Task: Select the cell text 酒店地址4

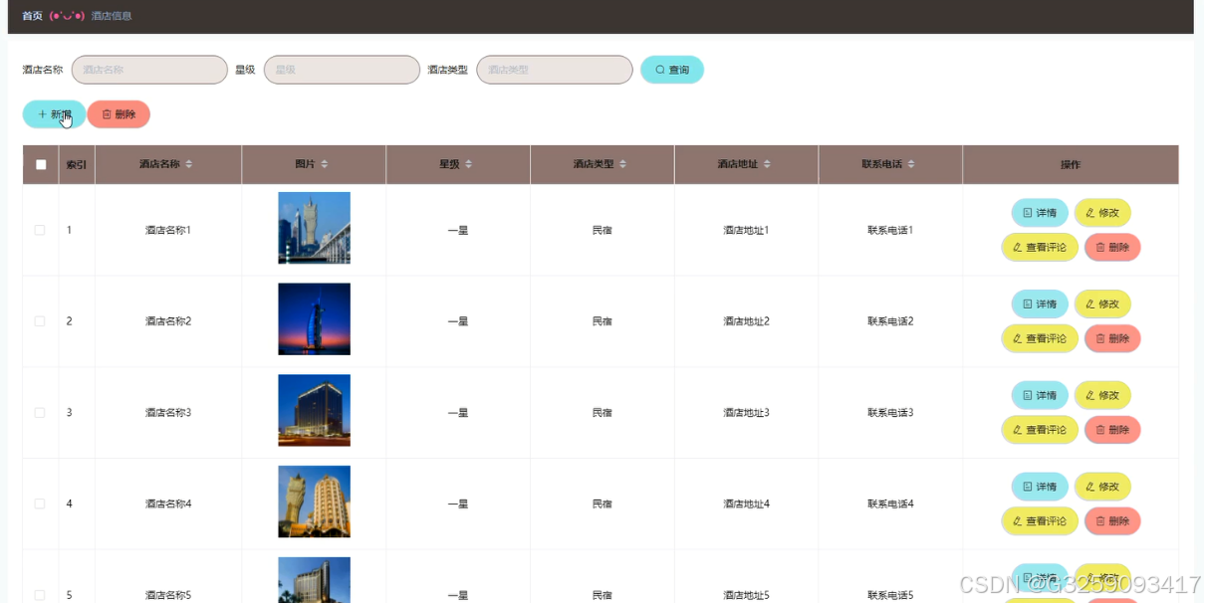Action: (746, 503)
